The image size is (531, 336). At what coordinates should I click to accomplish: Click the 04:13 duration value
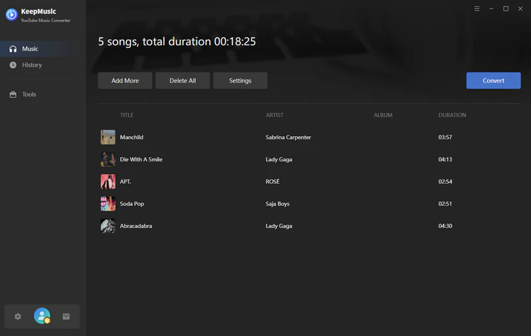445,159
